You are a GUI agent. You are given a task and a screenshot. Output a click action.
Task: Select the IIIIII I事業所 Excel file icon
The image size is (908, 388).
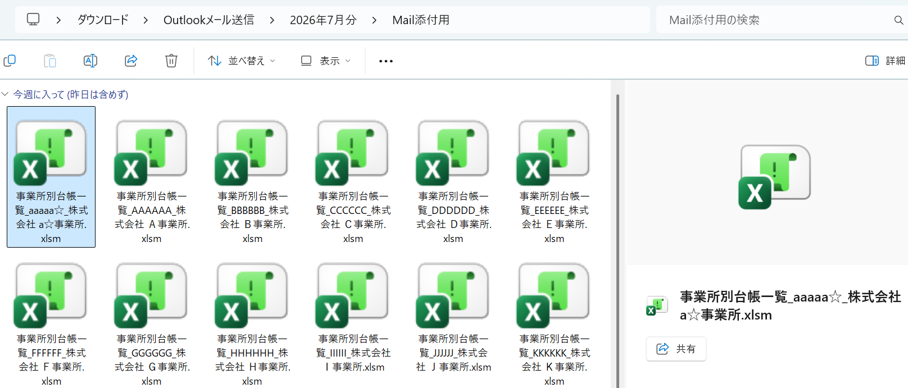(352, 295)
